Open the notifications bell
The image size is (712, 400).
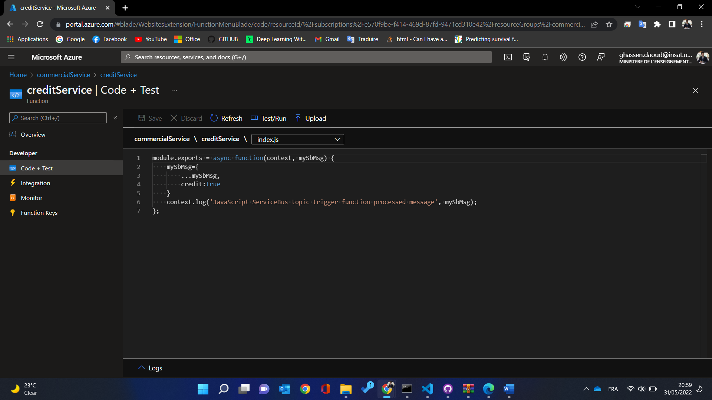pos(545,57)
